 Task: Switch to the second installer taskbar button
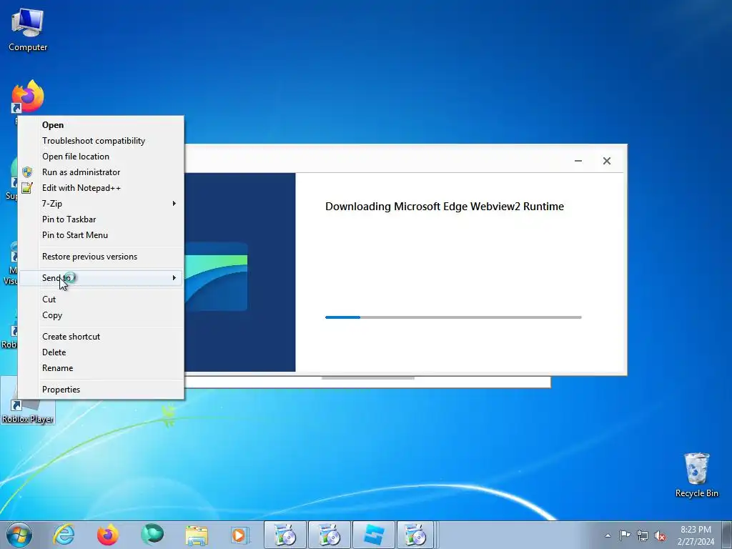point(329,535)
